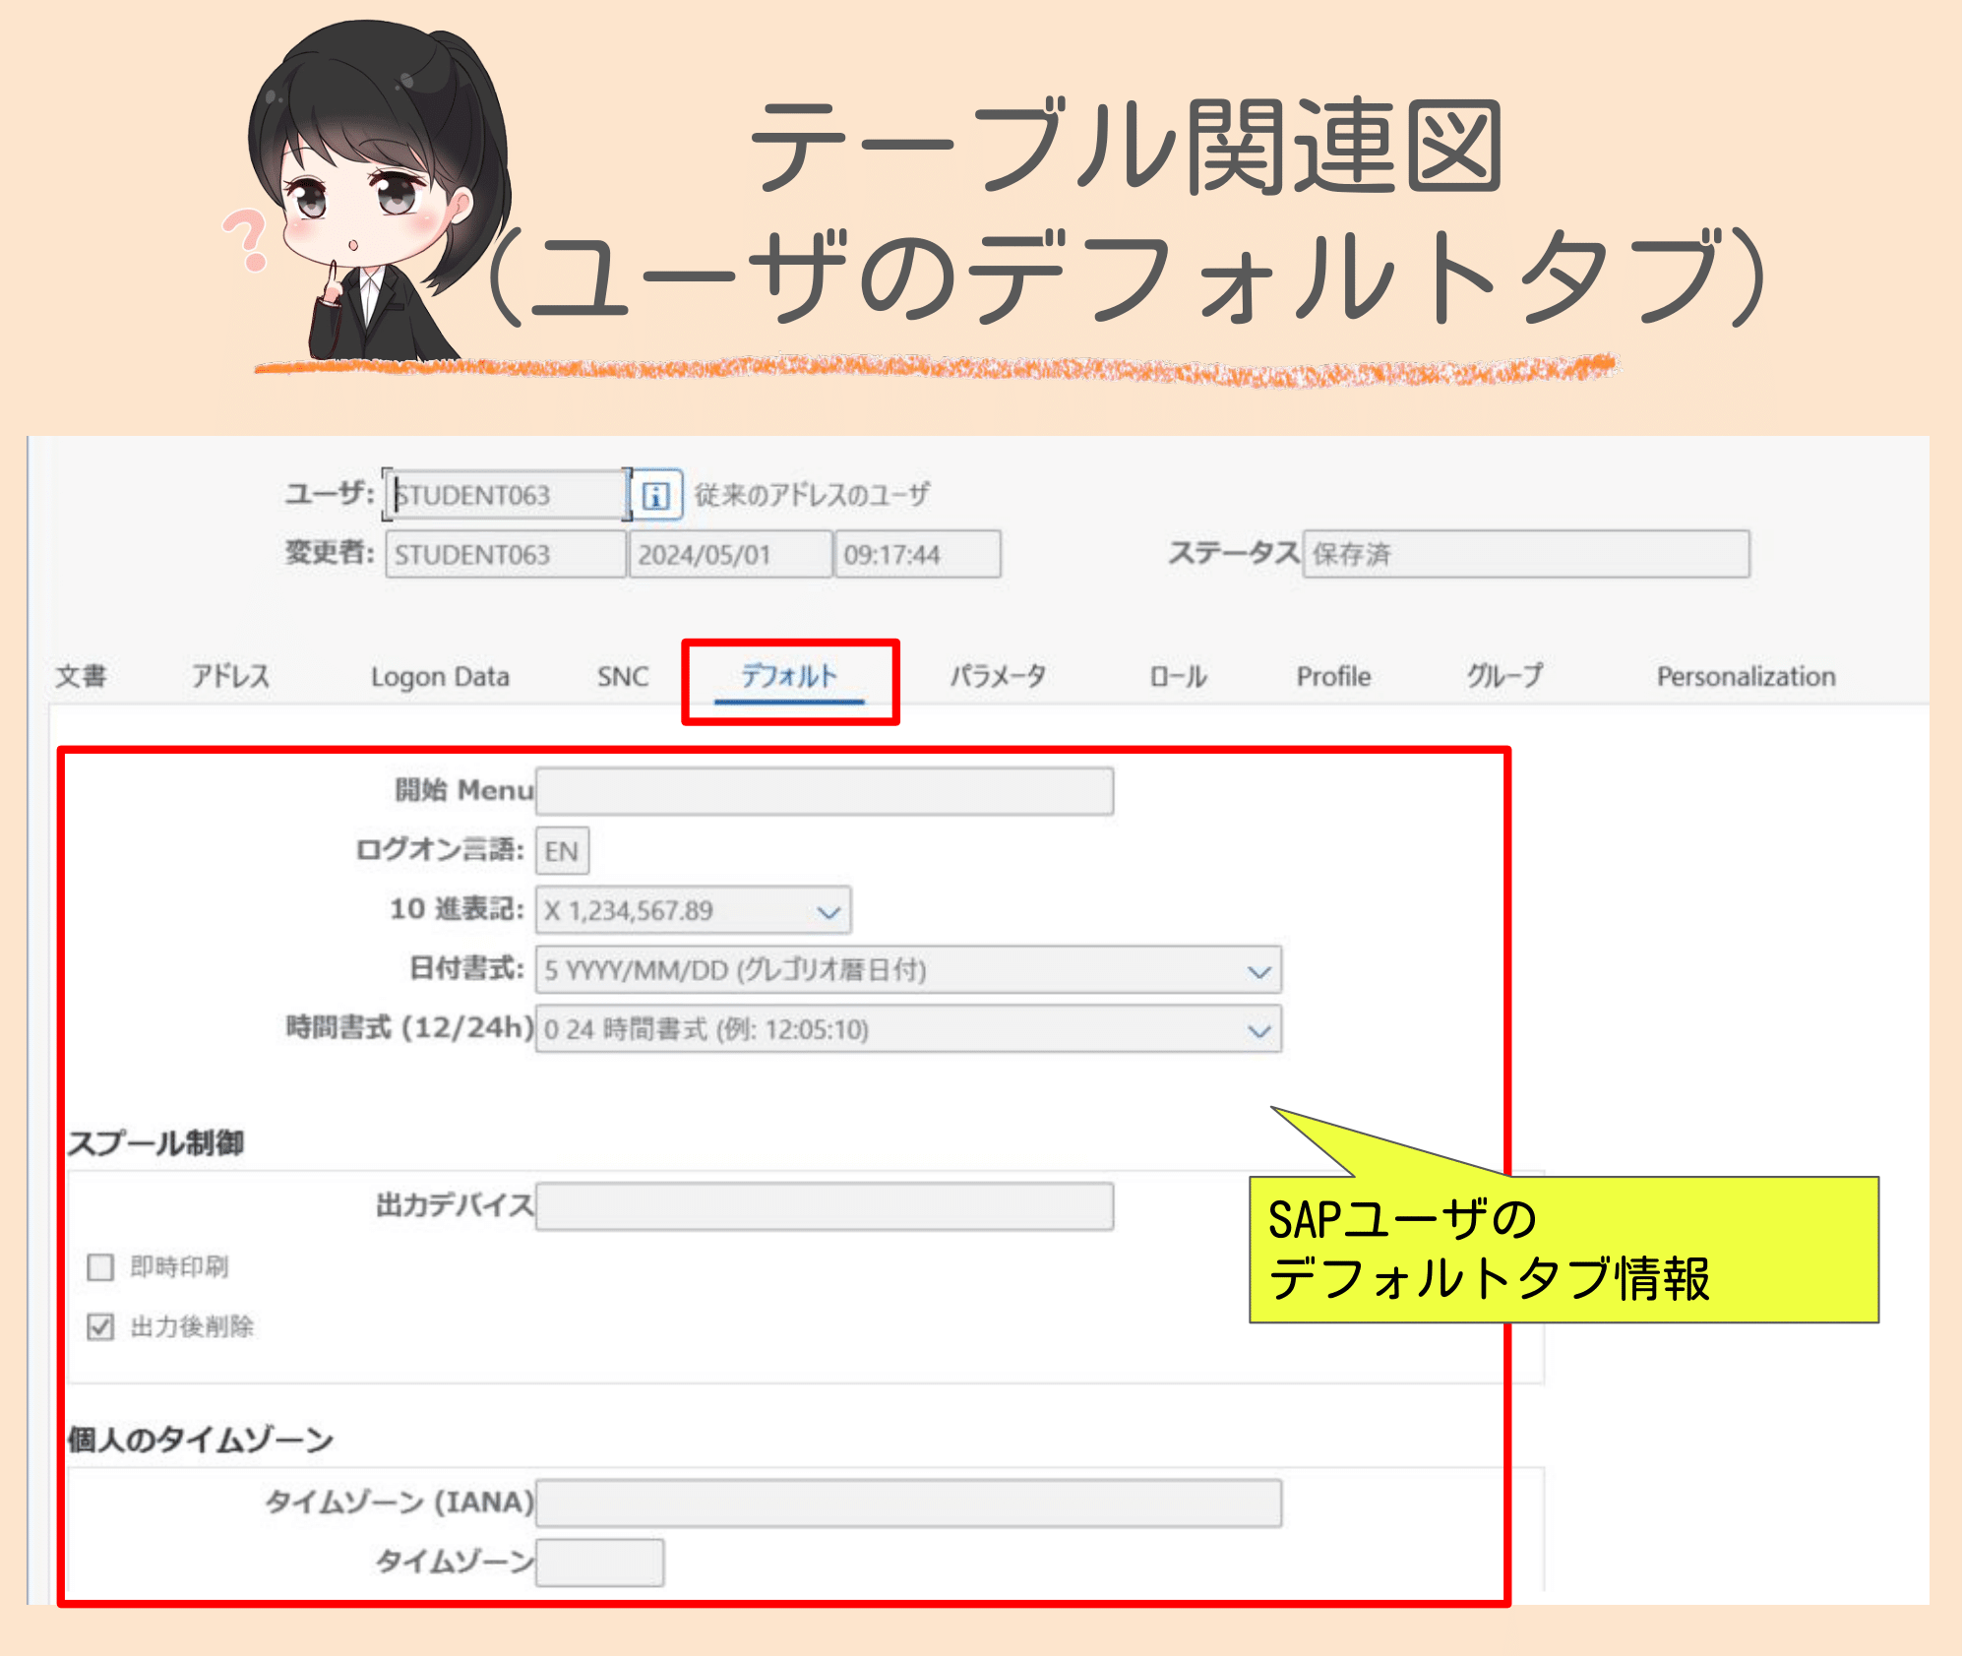Open the ロール tab
This screenshot has width=1962, height=1656.
[1178, 676]
